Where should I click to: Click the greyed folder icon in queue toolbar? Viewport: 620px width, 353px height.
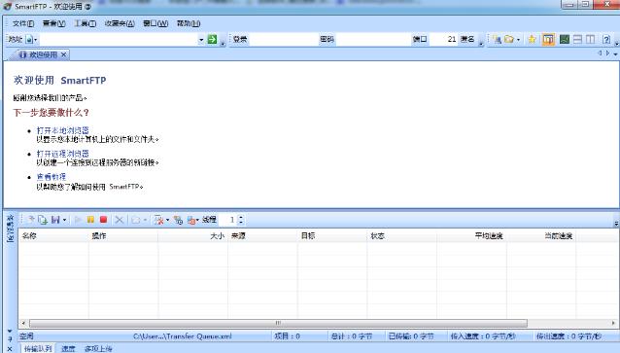coord(136,220)
